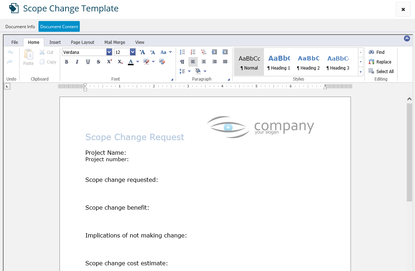Viewport: 415px width, 271px height.
Task: Toggle subscript formatting
Action: pyautogui.click(x=120, y=62)
